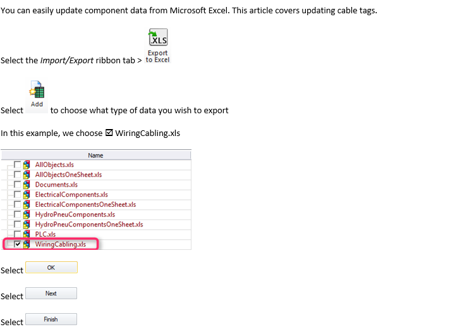Tick the HydroPneuComponentsOneSheet.xls checkbox
Image resolution: width=455 pixels, height=334 pixels.
(x=18, y=224)
